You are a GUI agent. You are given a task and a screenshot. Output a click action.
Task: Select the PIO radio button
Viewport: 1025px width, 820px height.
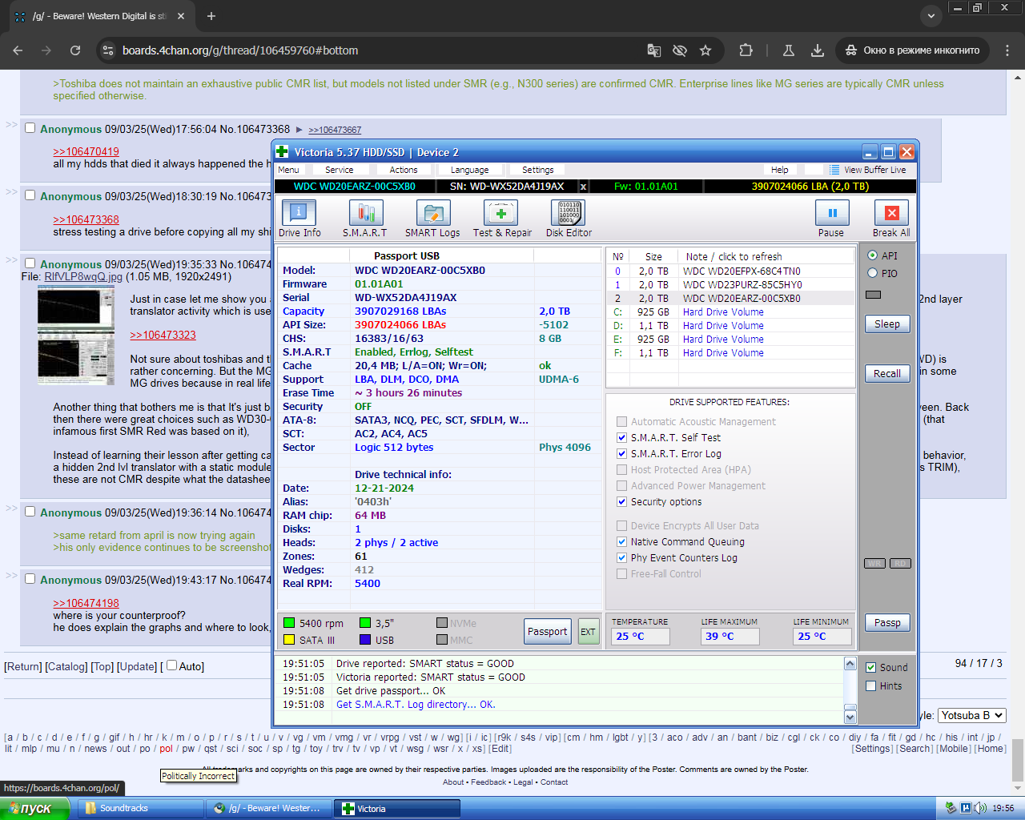[873, 273]
